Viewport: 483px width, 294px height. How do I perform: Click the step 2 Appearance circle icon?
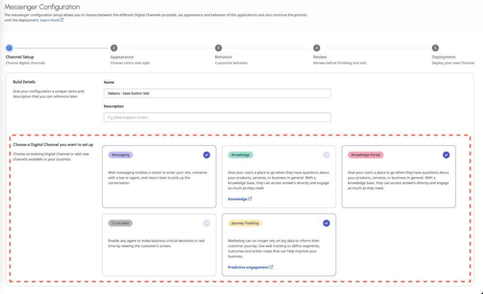(x=113, y=48)
